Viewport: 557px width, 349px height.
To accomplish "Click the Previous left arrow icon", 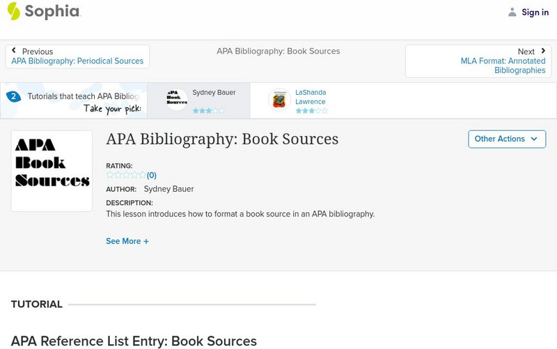I will (x=14, y=51).
